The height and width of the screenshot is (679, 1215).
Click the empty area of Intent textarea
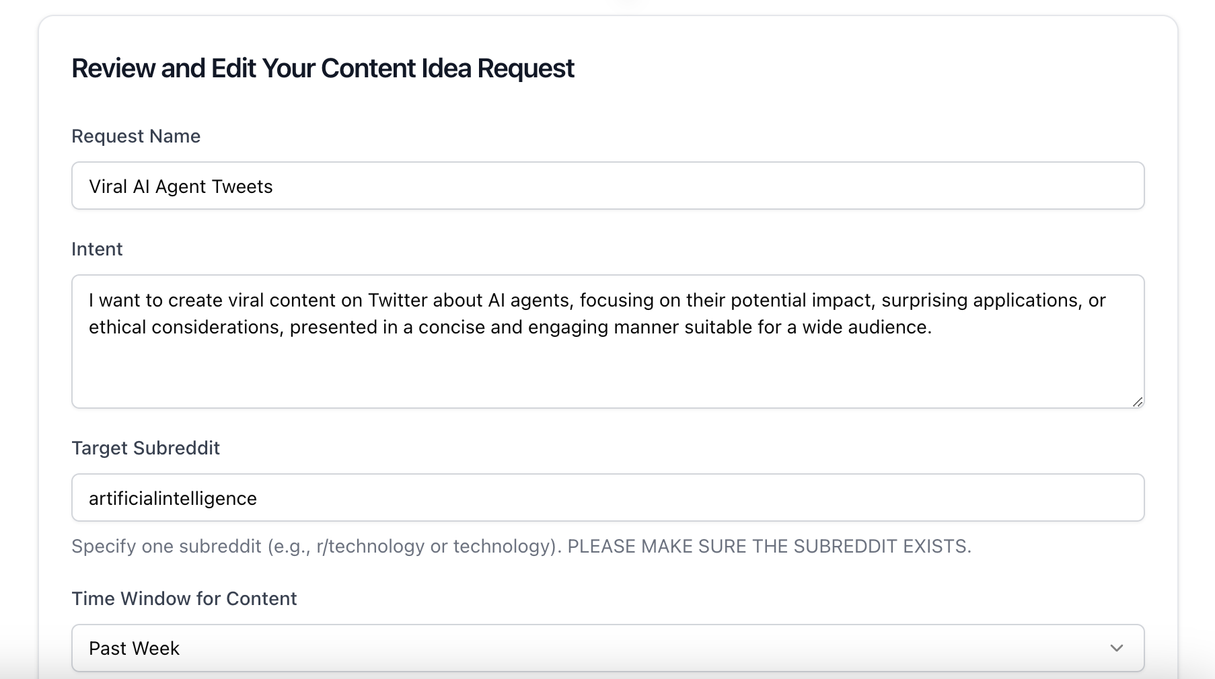[x=607, y=372]
